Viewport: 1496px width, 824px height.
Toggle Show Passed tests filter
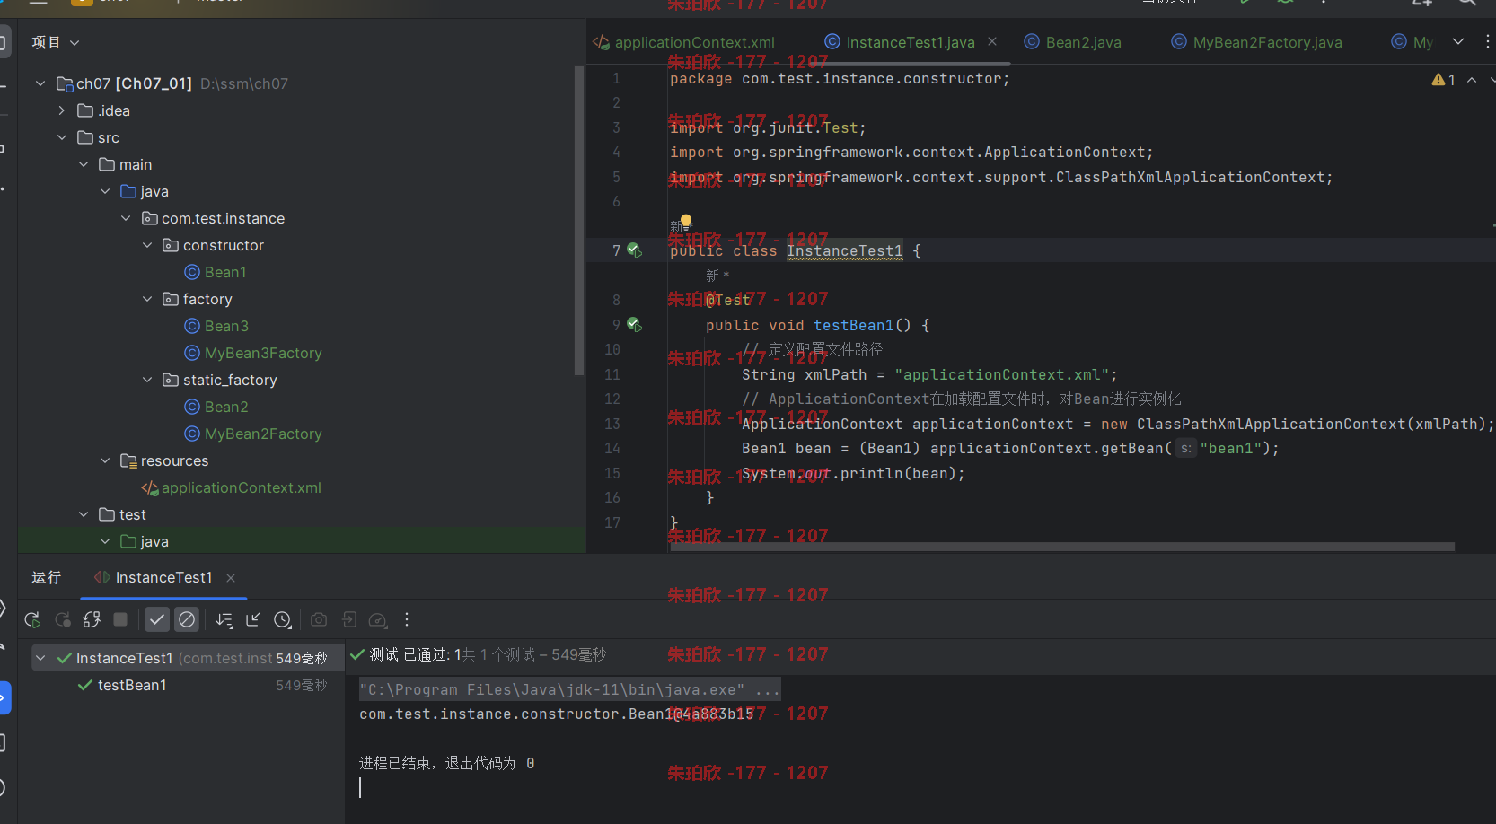point(157,619)
